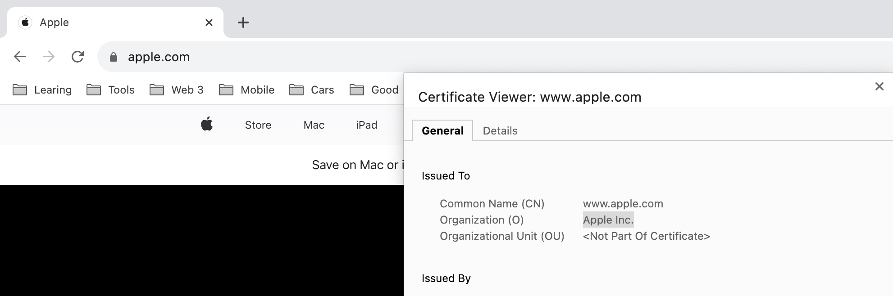
Task: Close the Apple browser tab
Action: (209, 22)
